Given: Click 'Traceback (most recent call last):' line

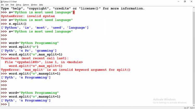Looking at the screenshot, I should point(35,58).
